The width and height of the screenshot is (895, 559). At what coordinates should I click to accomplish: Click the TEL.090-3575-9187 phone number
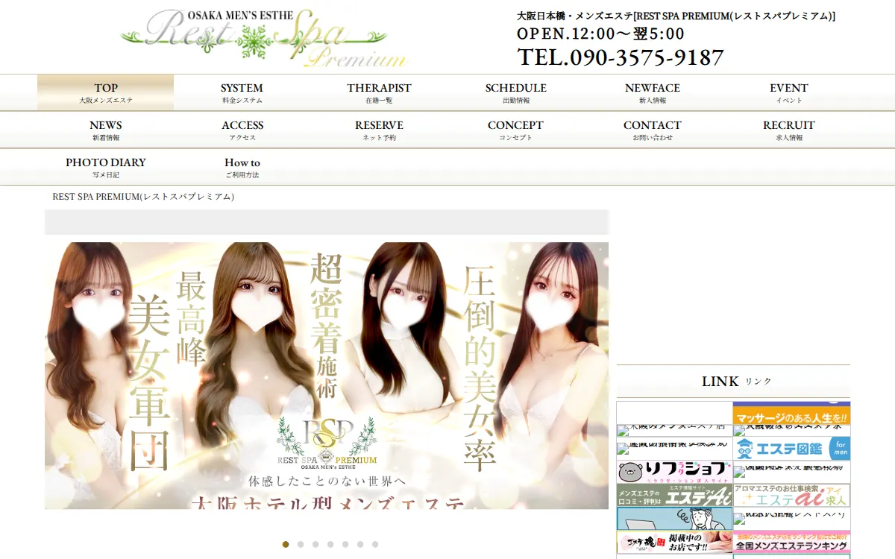(621, 57)
